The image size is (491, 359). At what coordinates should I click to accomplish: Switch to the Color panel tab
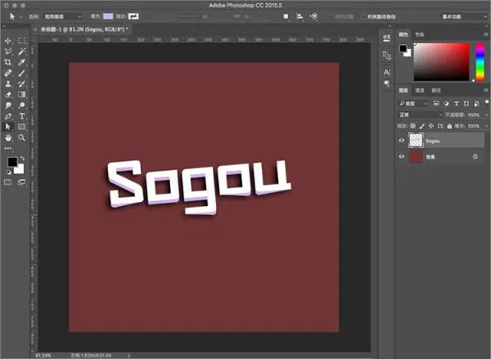tap(403, 34)
